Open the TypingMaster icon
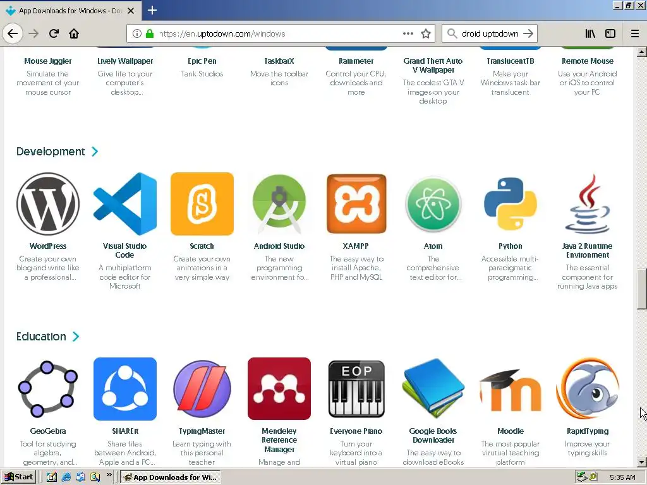The height and width of the screenshot is (485, 647). tap(202, 389)
